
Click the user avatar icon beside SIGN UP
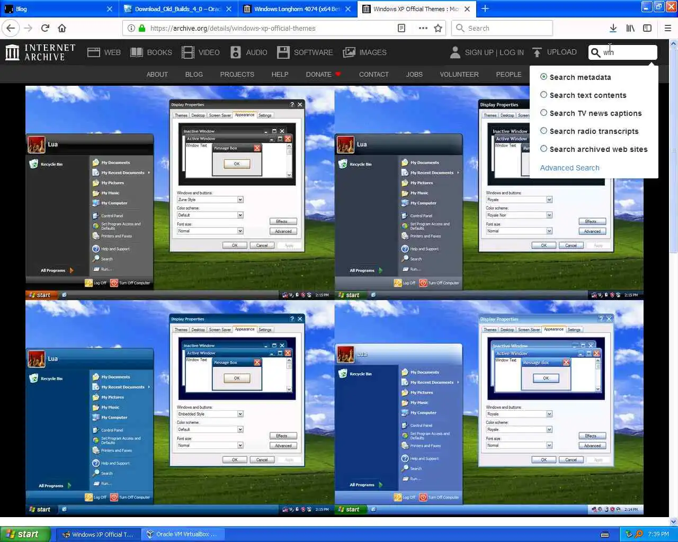[455, 52]
